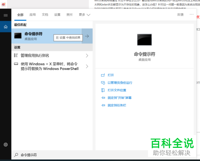The width and height of the screenshot is (200, 161).
Task: Switch to the 设置 tab
Action: (x=57, y=15)
